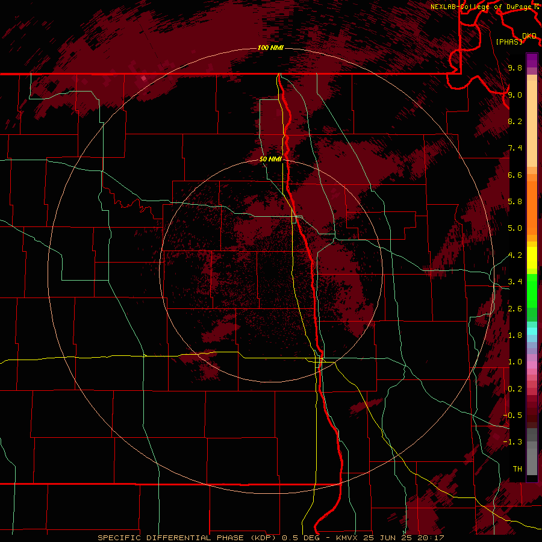The height and width of the screenshot is (542, 542).
Task: Click the -0.5 legend value
Action: pyautogui.click(x=512, y=416)
